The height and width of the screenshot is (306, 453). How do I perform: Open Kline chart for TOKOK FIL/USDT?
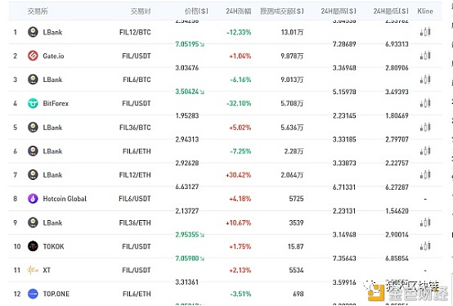[425, 246]
